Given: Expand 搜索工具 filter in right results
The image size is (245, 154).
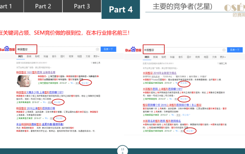Looking at the screenshot, I should (x=222, y=63).
